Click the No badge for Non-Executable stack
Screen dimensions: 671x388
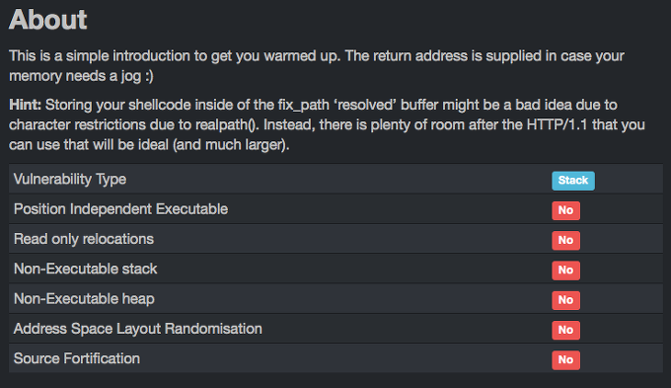pyautogui.click(x=565, y=271)
